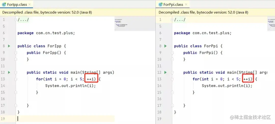The height and width of the screenshot is (124, 275).
Task: Click fold end marker on line 15 in ForIpp
Action: (16, 92)
